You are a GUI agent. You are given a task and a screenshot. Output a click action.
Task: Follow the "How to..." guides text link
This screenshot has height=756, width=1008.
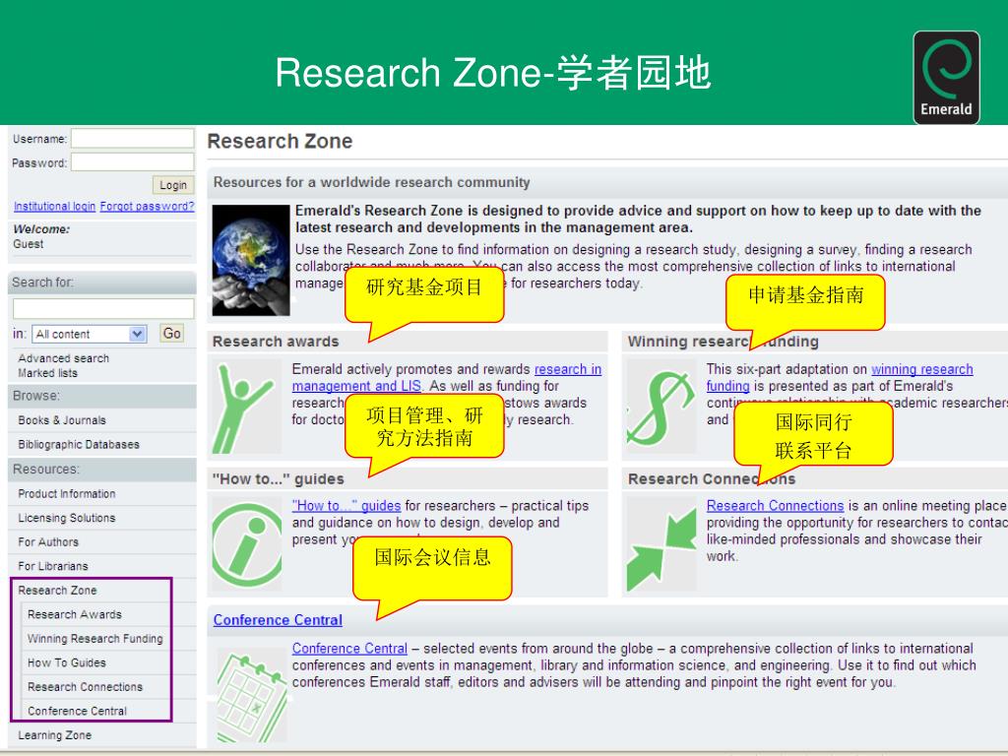point(346,506)
